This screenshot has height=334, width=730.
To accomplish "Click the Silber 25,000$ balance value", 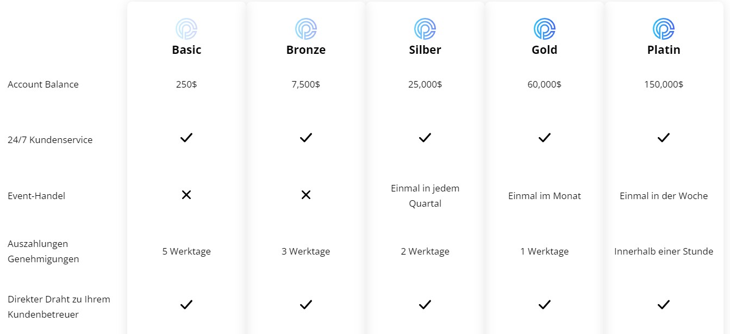I will click(425, 84).
